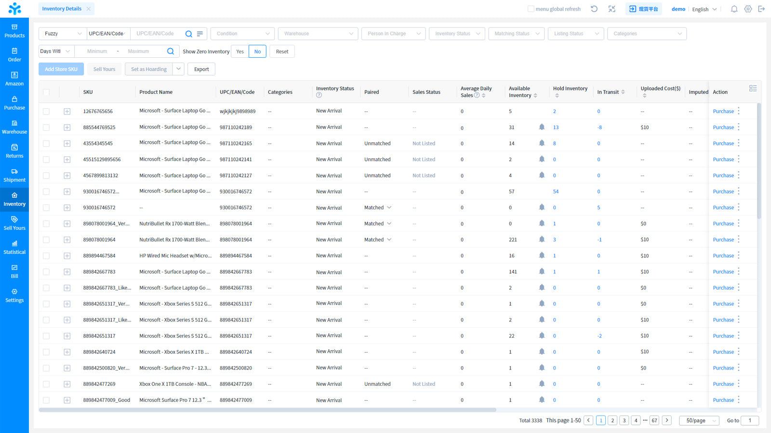Click the search magnifier icon beside UPC/EAN/Code
The width and height of the screenshot is (771, 433).
tap(189, 34)
